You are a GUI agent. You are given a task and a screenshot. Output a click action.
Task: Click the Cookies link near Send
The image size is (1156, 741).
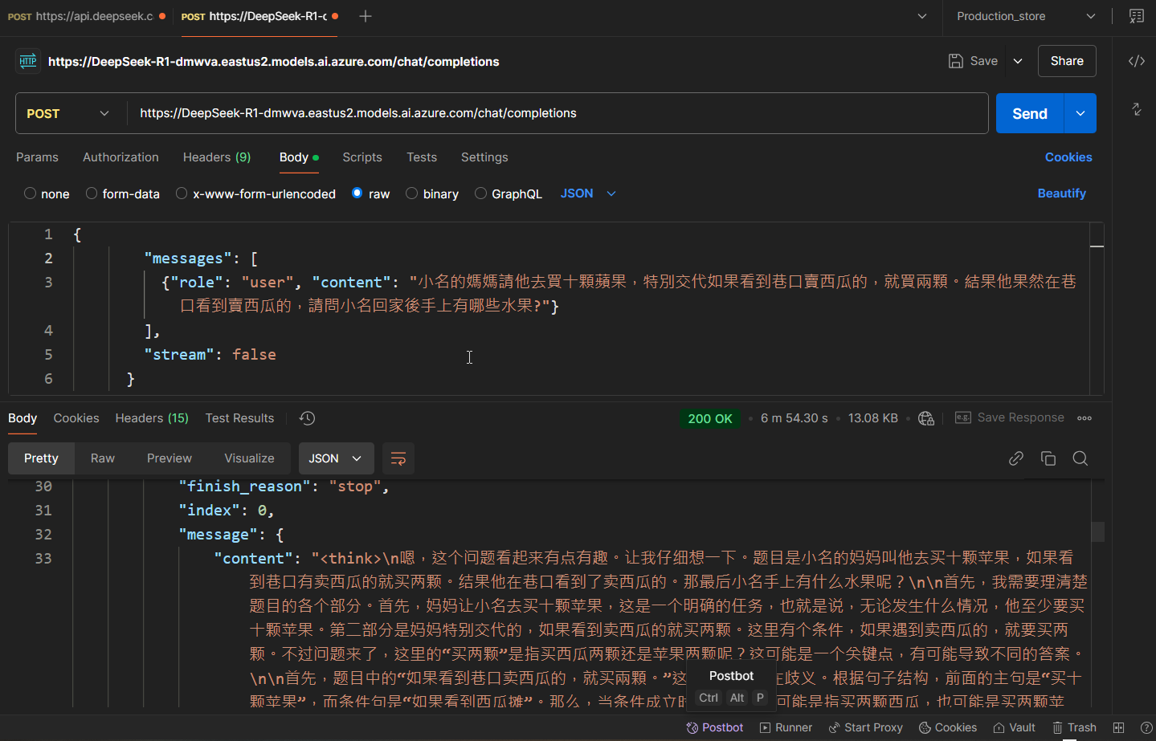[x=1068, y=157]
